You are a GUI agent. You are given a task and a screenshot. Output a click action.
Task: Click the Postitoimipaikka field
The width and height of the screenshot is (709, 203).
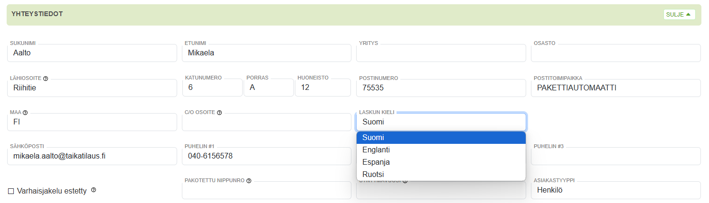615,88
